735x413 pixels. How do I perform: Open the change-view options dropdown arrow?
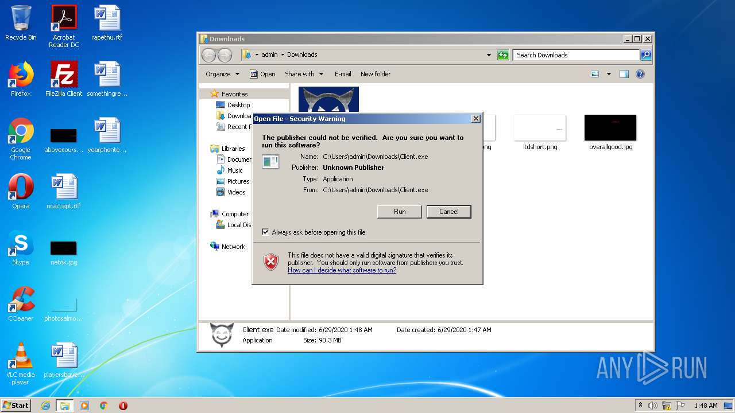point(609,74)
